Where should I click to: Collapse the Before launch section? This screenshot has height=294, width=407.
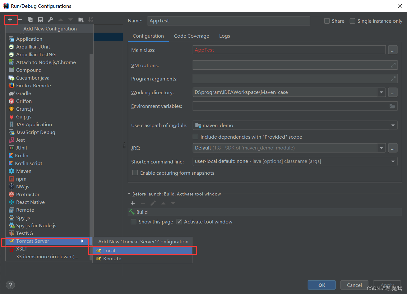coord(129,194)
